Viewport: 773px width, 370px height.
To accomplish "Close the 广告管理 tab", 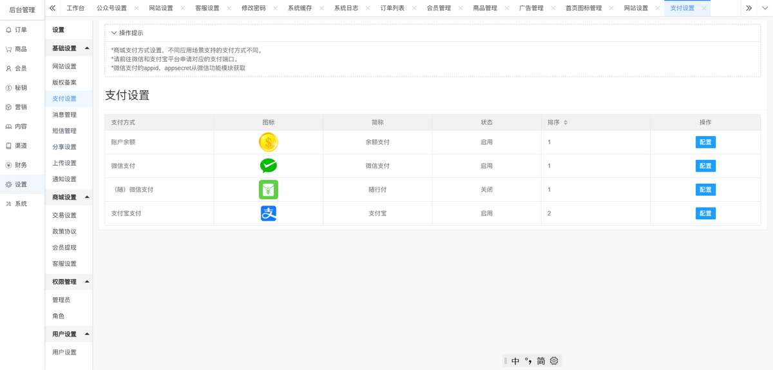I will pyautogui.click(x=554, y=8).
